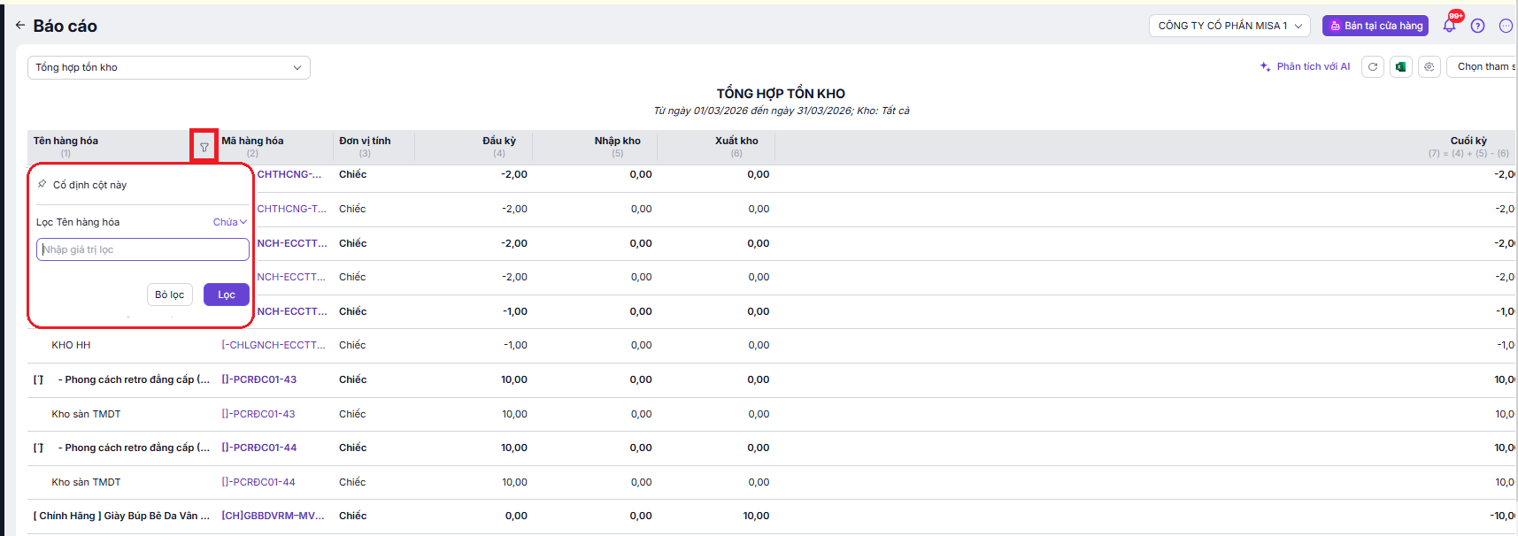Open the notifications bell
Image resolution: width=1518 pixels, height=536 pixels.
point(1449,26)
